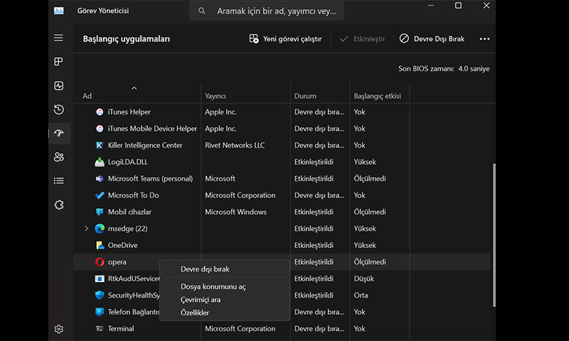Click the search magnifier icon
Screen dimensions: 569x341
202,11
